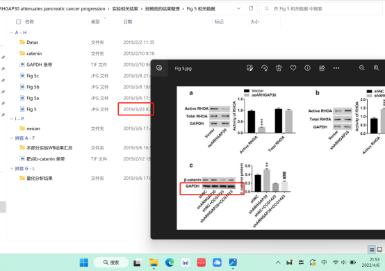Show file info with the info icon
The width and height of the screenshot is (385, 271).
click(x=307, y=68)
